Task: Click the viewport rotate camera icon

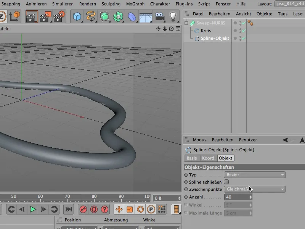Action: (171, 29)
